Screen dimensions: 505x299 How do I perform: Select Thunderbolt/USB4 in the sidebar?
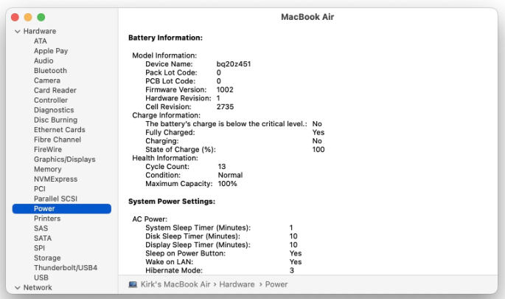66,268
